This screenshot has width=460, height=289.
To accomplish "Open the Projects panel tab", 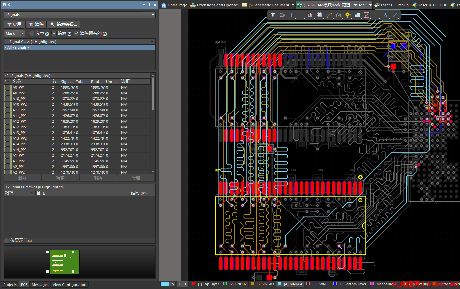I will (x=10, y=285).
